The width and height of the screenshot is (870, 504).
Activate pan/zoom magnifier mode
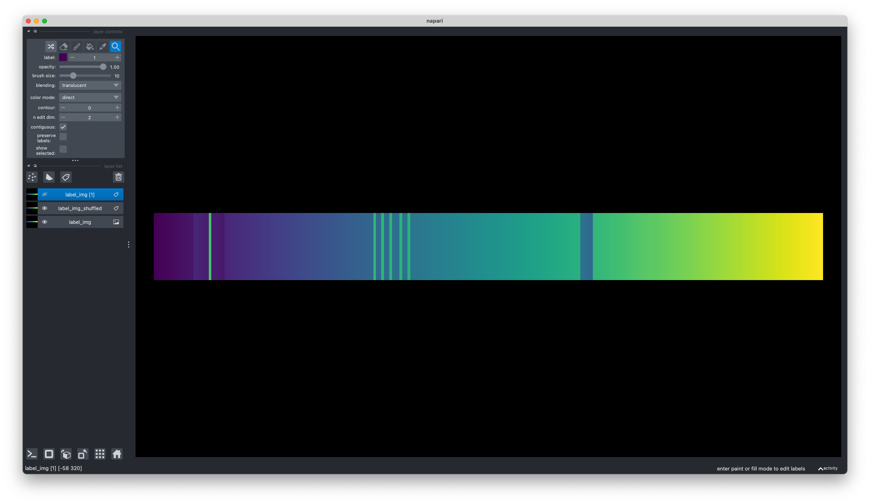tap(115, 46)
